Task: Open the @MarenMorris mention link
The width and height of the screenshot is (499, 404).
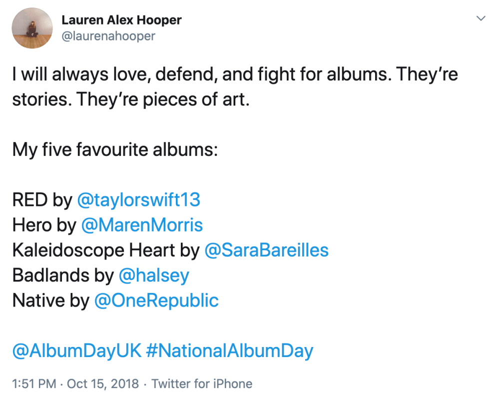Action: point(142,225)
